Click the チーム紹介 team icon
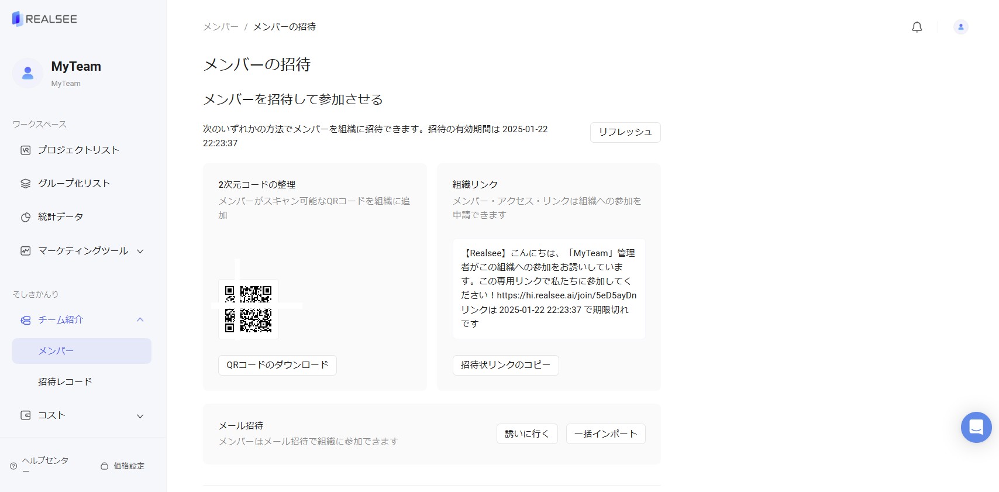This screenshot has height=492, width=999. pyautogui.click(x=26, y=320)
